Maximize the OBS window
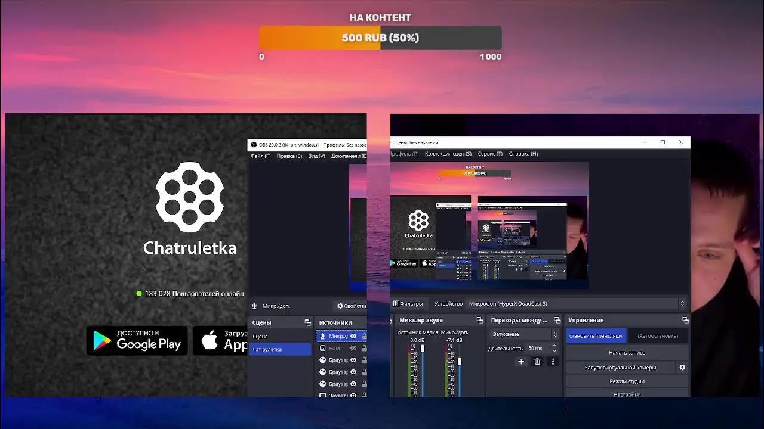This screenshot has width=764, height=429. coord(663,142)
